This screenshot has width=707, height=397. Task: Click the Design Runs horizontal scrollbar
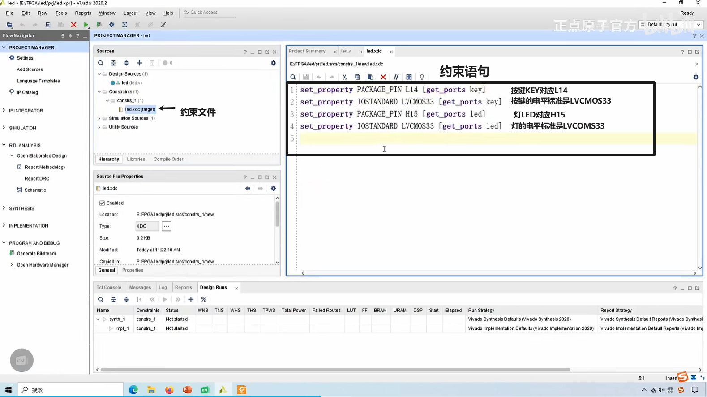point(335,370)
